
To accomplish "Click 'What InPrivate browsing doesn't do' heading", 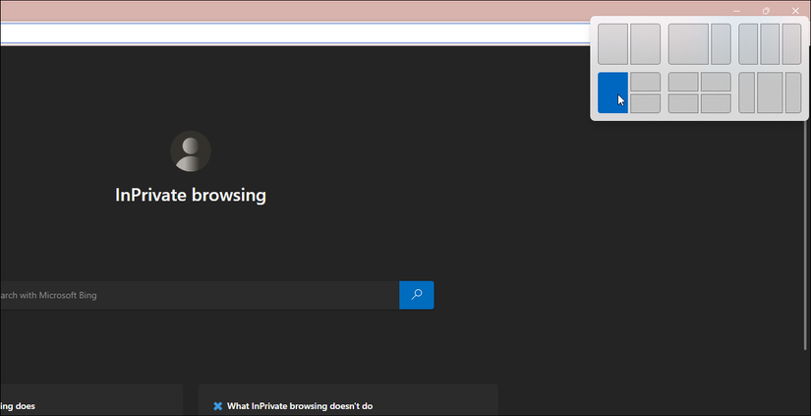I will click(300, 406).
